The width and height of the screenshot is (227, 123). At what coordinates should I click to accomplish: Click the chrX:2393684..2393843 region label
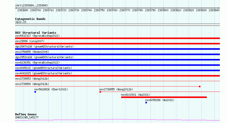point(31,6)
